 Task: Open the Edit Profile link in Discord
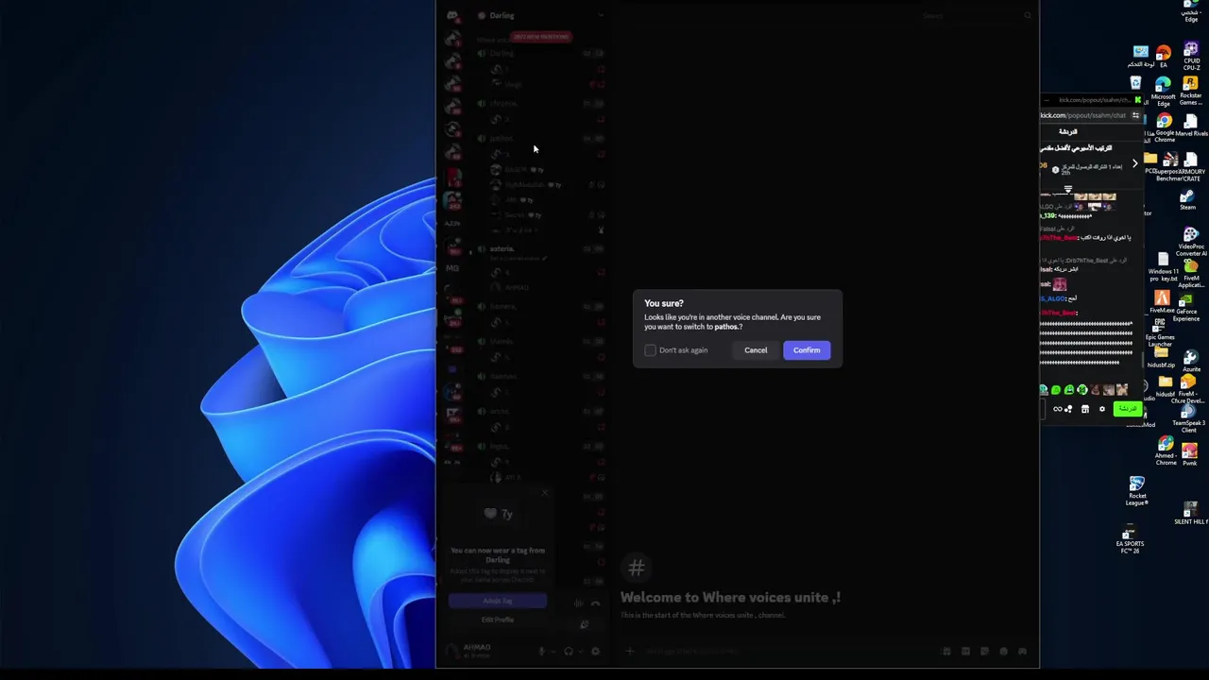[x=498, y=620]
